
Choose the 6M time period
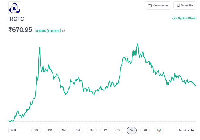pyautogui.click(x=92, y=130)
